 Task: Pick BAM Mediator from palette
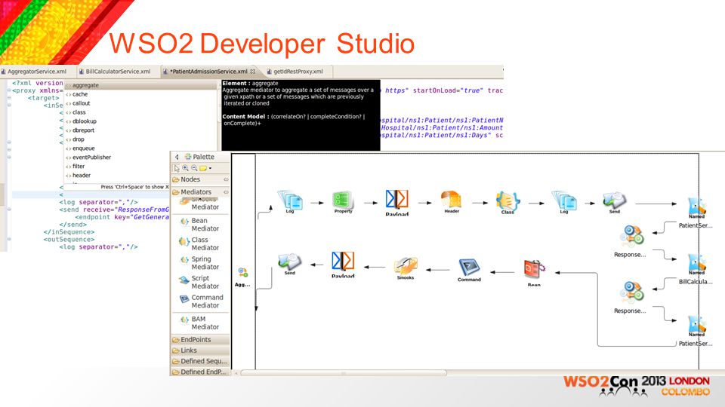(199, 323)
